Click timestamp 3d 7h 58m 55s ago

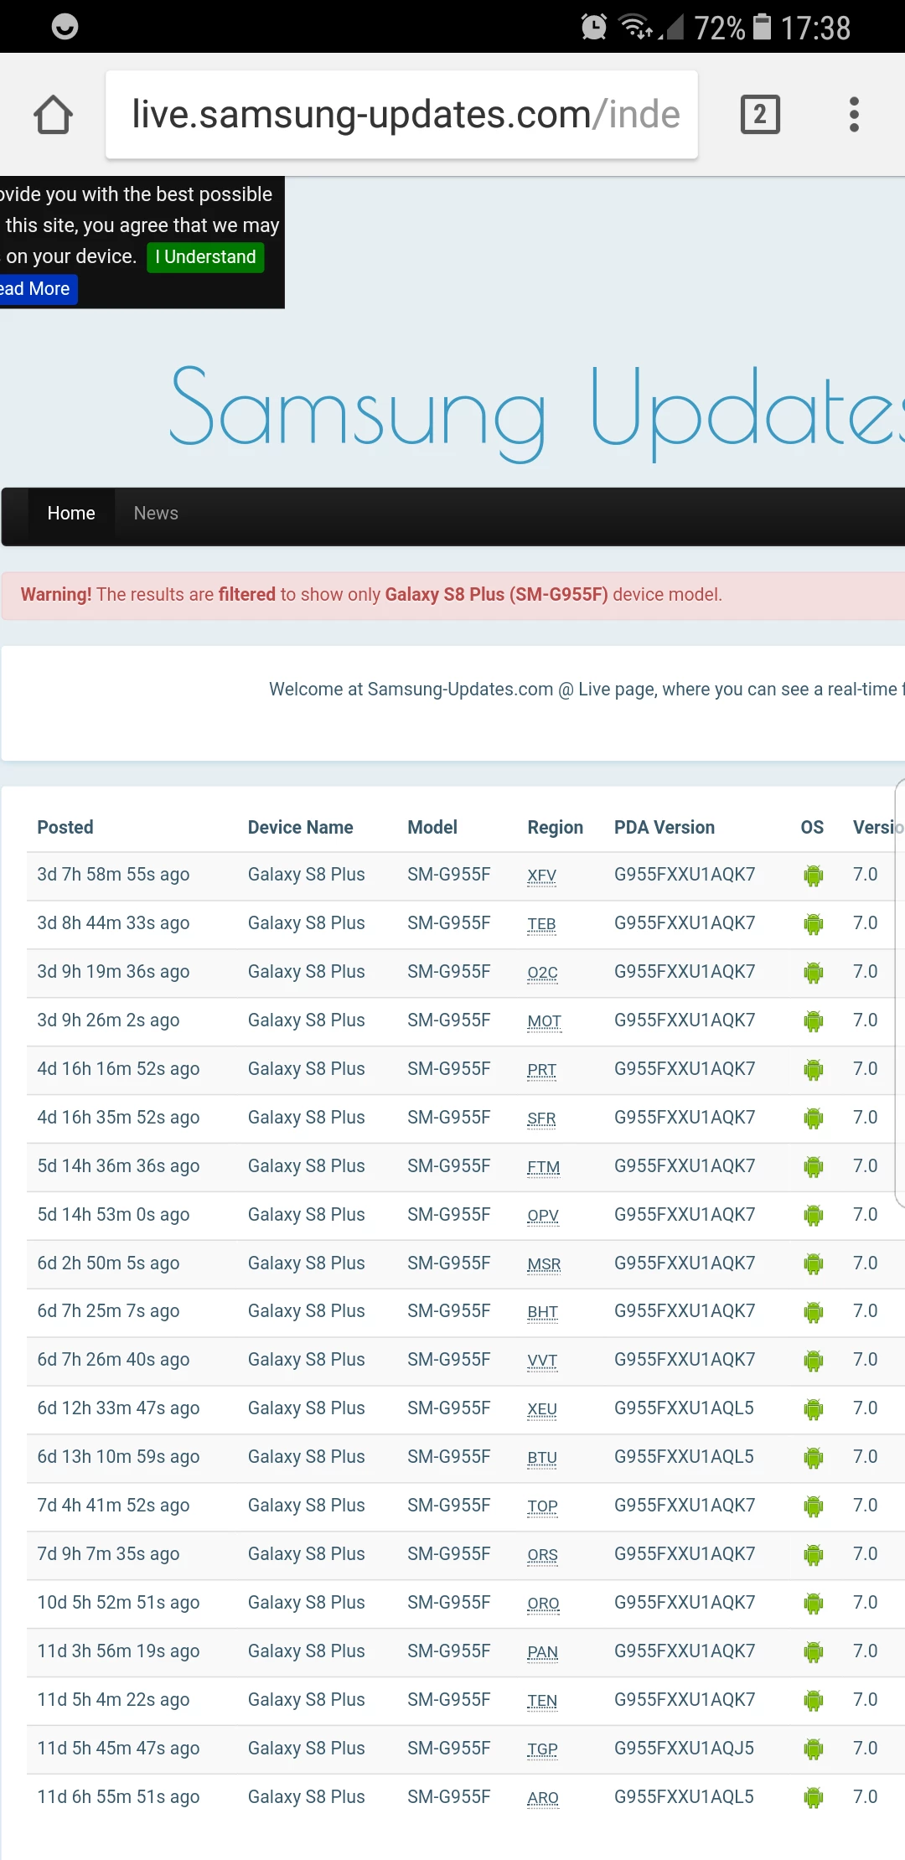click(x=113, y=874)
